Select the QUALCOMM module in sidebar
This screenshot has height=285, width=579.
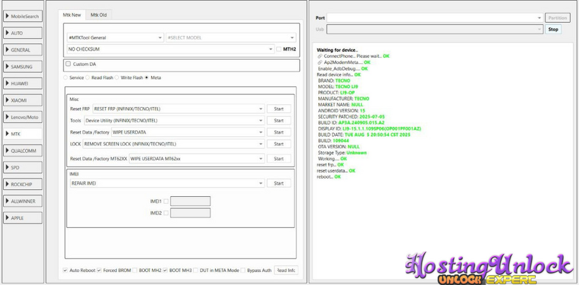pos(23,151)
